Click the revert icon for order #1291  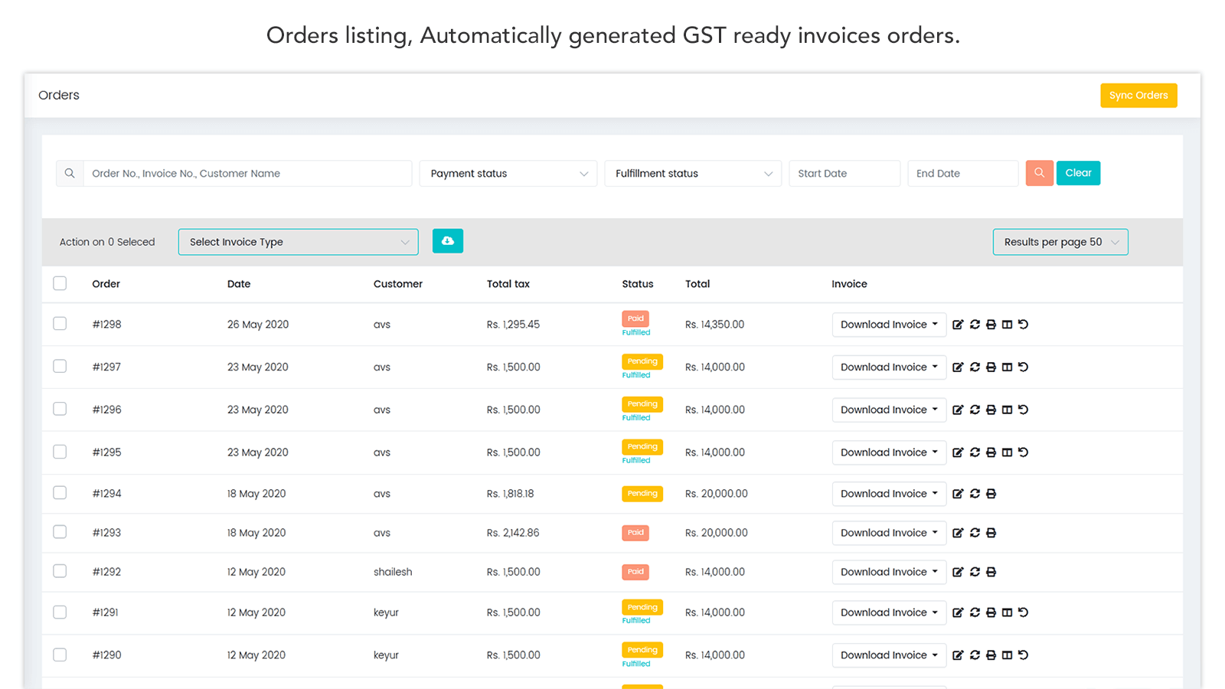1024,612
